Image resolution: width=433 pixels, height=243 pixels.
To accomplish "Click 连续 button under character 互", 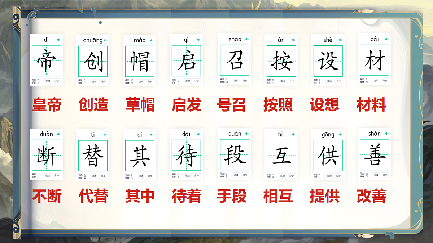I will coord(283,176).
